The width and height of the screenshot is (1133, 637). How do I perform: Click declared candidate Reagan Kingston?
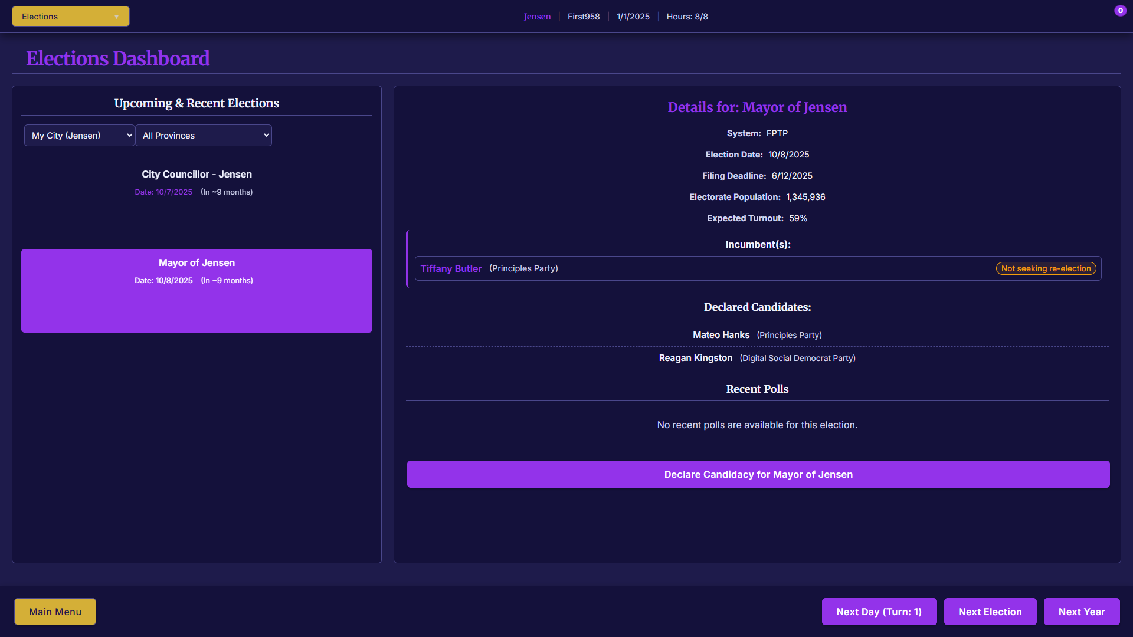point(696,358)
